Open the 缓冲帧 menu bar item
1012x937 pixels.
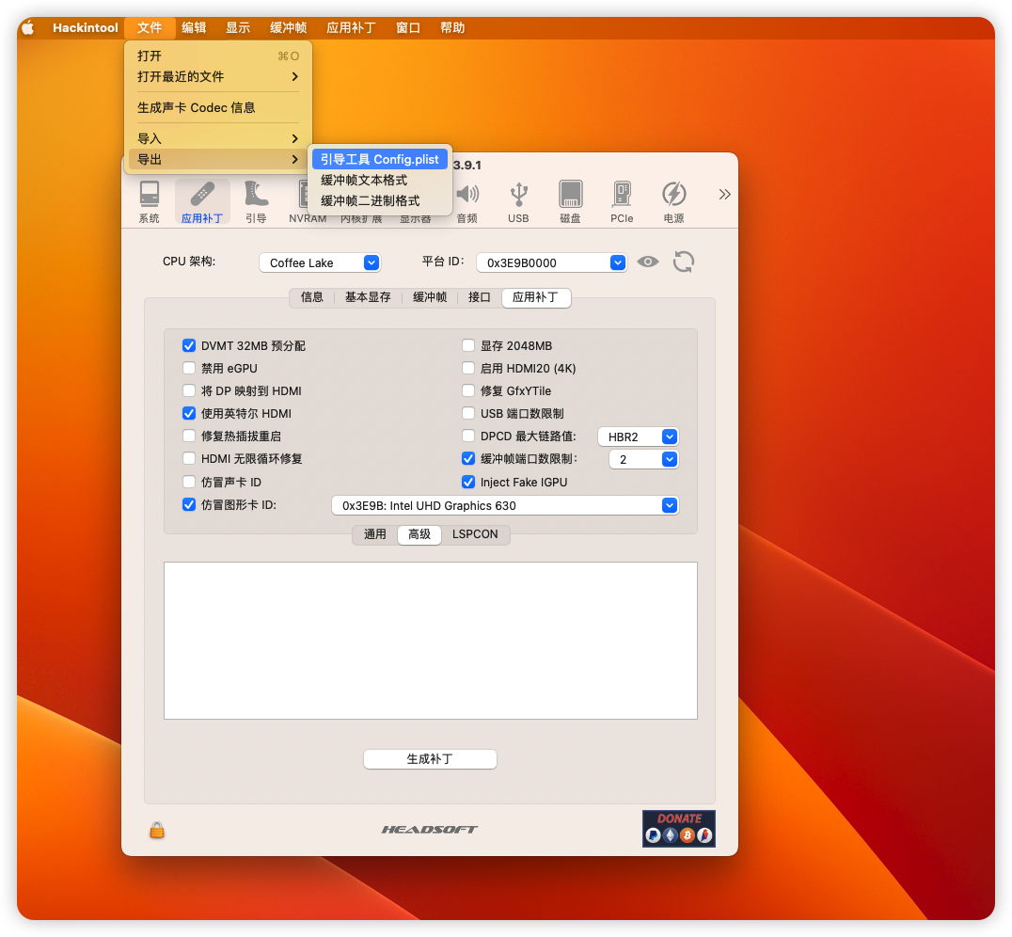click(x=288, y=28)
